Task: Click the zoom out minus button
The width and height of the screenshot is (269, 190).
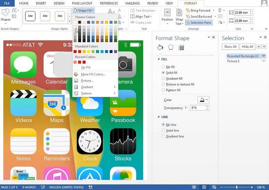Action: click(222, 187)
